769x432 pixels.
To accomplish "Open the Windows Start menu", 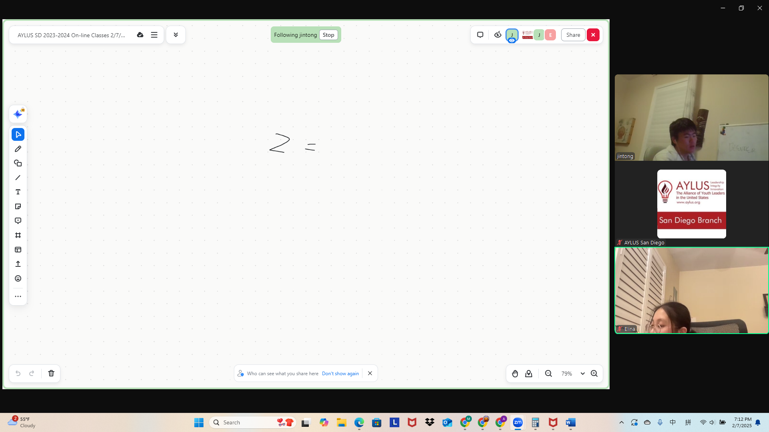I will tap(199, 422).
